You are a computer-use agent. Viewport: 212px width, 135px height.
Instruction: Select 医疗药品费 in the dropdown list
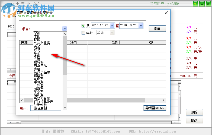coord(42,72)
